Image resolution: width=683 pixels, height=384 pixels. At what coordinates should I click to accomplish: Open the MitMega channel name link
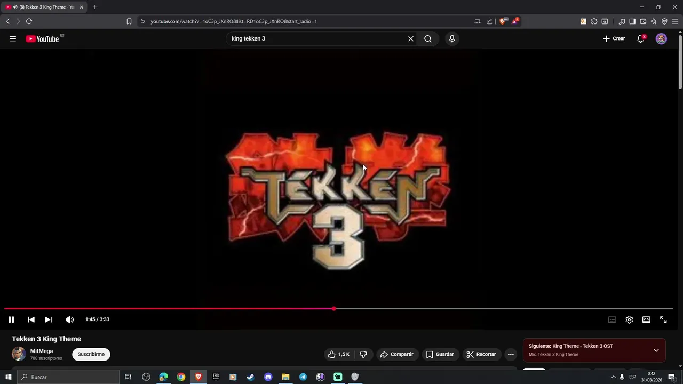[42, 351]
